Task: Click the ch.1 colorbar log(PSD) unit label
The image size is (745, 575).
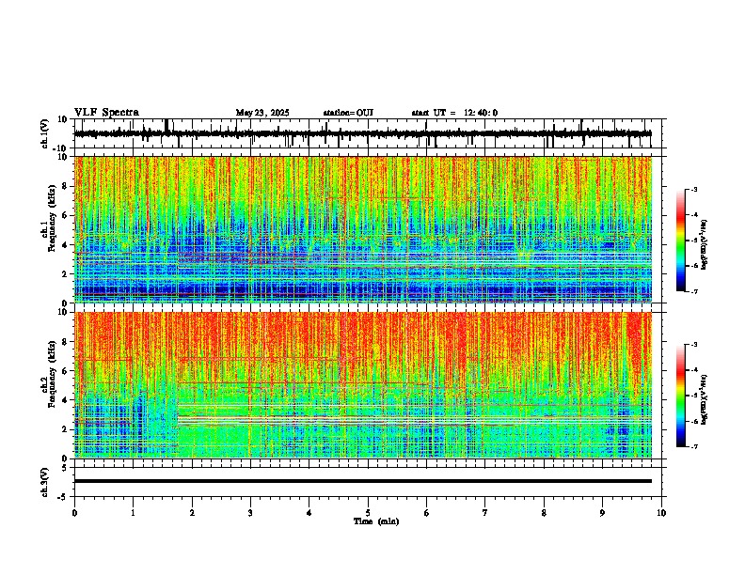Action: click(x=704, y=245)
